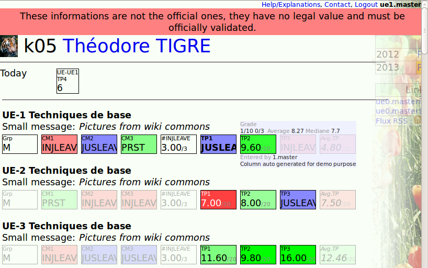Click the vertical page scrollbar
The image size is (428, 268).
click(x=424, y=131)
